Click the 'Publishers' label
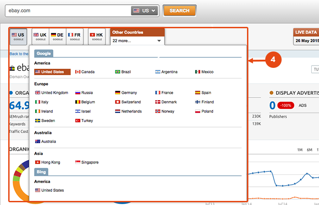 coord(278,117)
